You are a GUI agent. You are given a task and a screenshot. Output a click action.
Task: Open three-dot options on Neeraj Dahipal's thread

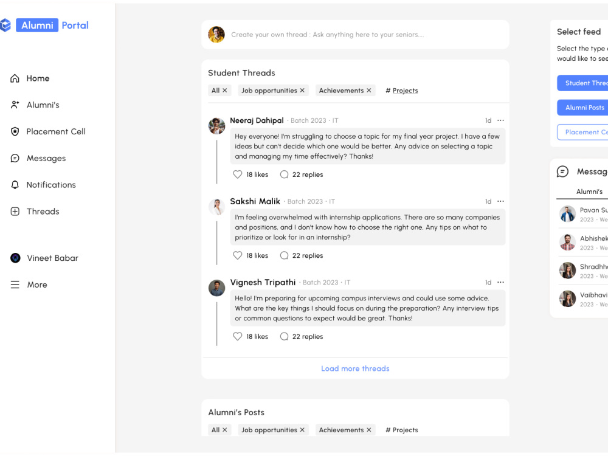pyautogui.click(x=500, y=120)
